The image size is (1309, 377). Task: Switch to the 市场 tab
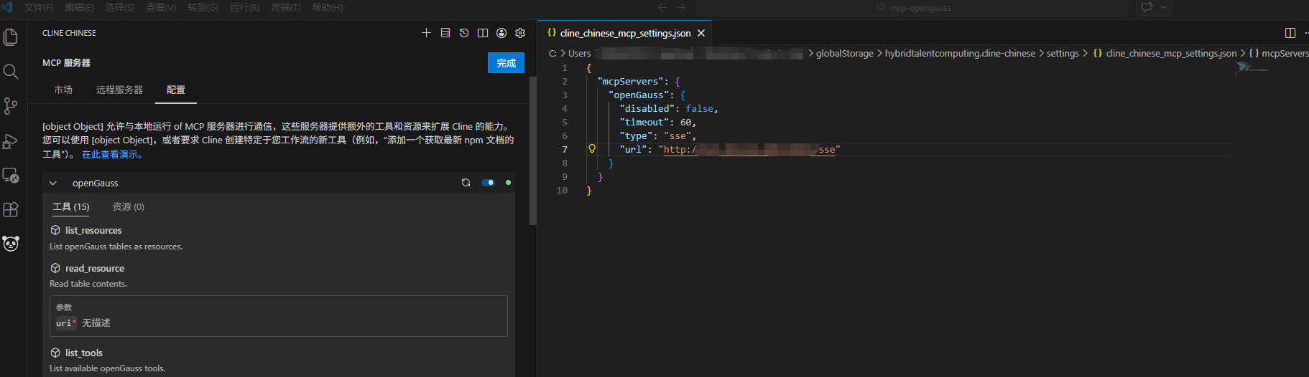63,90
